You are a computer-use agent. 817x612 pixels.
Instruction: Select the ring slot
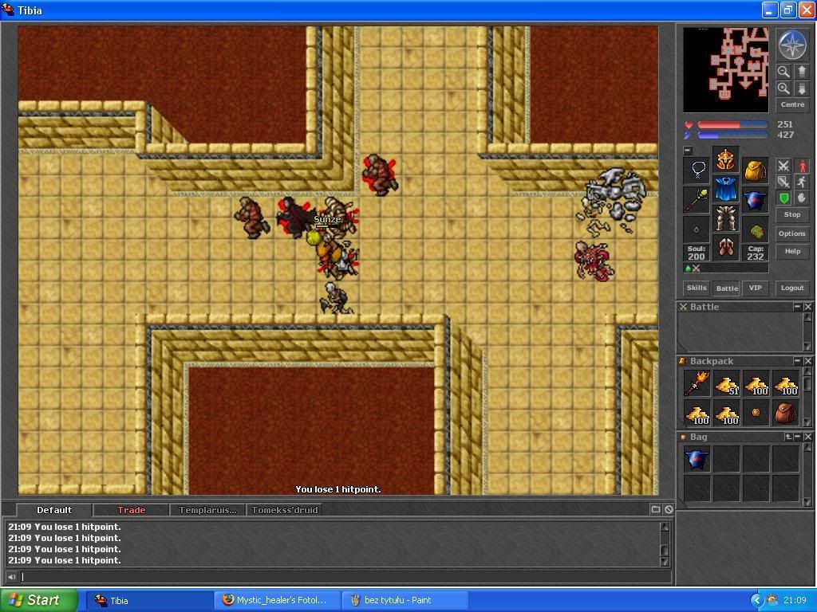(x=697, y=229)
